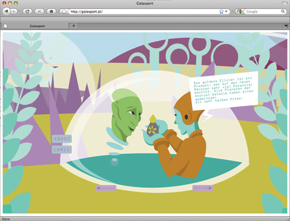Click the page icon beside the URL
290x221 pixels.
63,11
